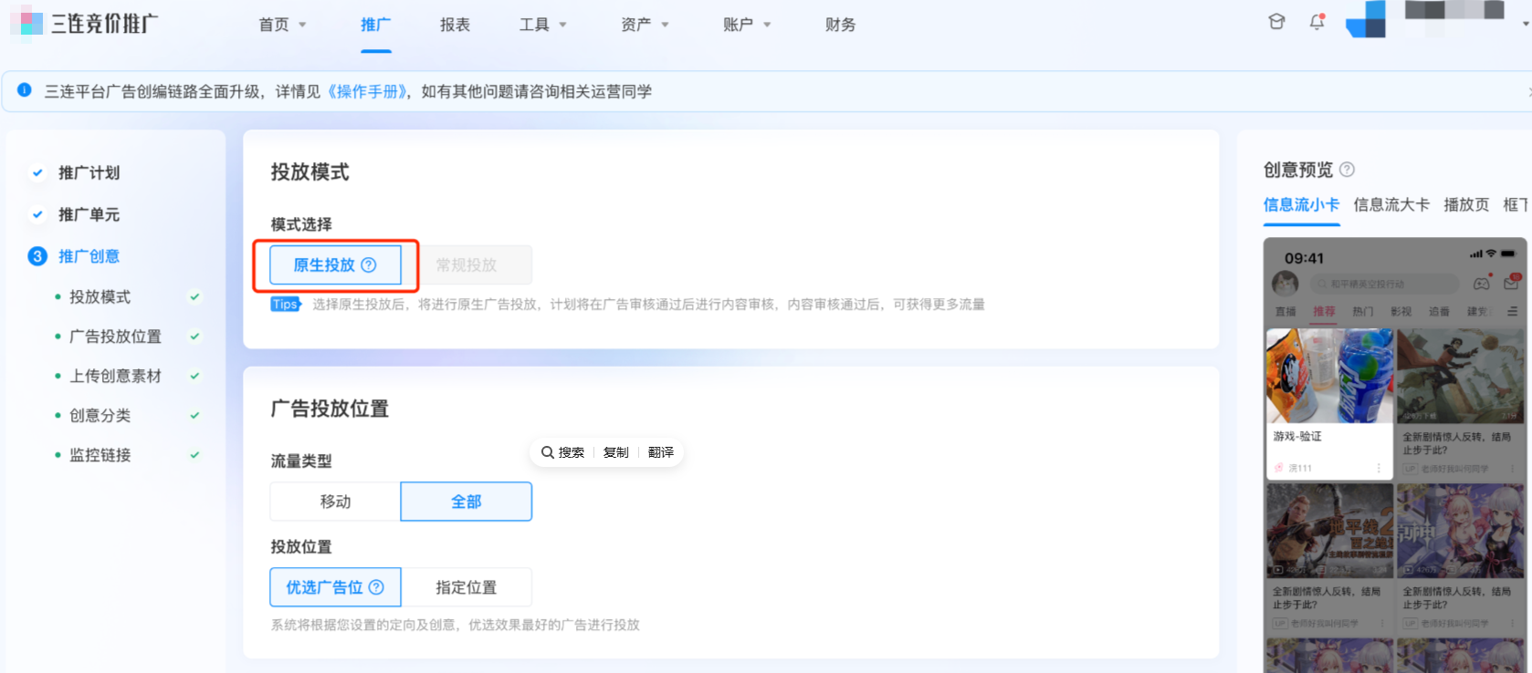The height and width of the screenshot is (673, 1532).
Task: Expand the 工具 dropdown menu
Action: (x=543, y=25)
